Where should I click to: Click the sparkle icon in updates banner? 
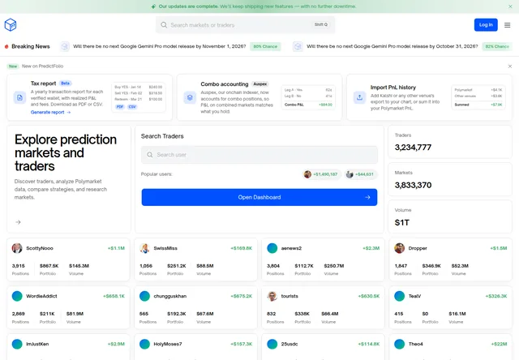(x=153, y=6)
